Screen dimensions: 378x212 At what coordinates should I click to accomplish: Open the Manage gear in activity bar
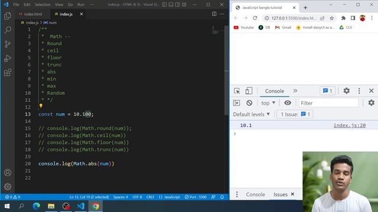(x=8, y=187)
